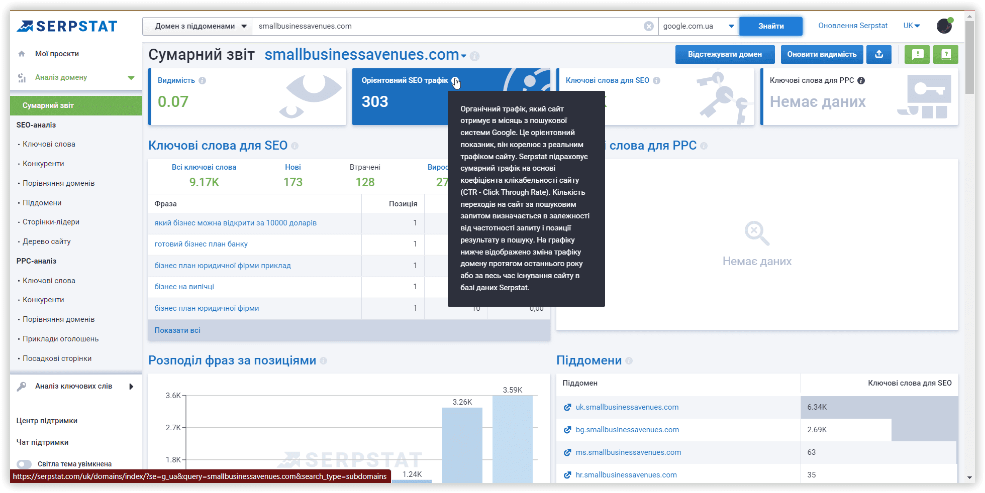Viewport: 985px width, 493px height.
Task: Click the Serpstat logo
Action: tap(67, 26)
